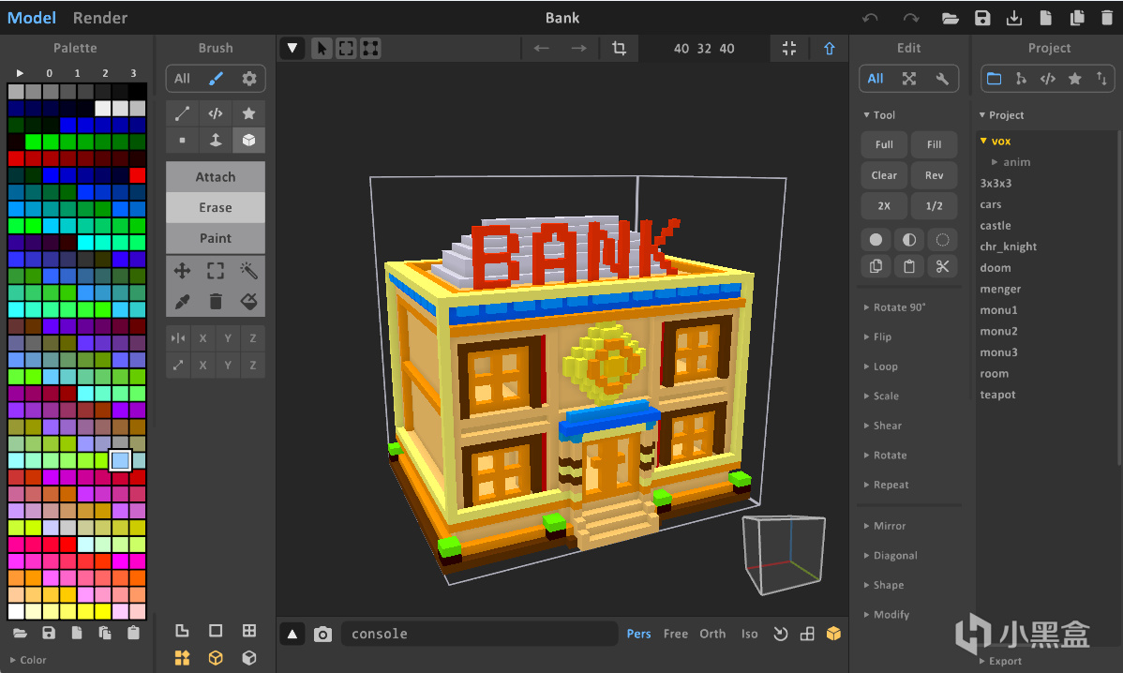
Task: Expand the Rotate 90° section
Action: (895, 307)
